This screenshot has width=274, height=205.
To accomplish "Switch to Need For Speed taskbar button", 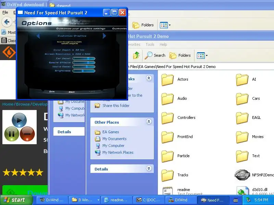I will coord(213,200).
